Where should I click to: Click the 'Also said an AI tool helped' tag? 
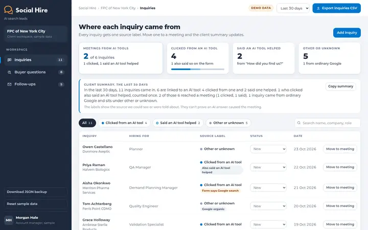coord(221,170)
